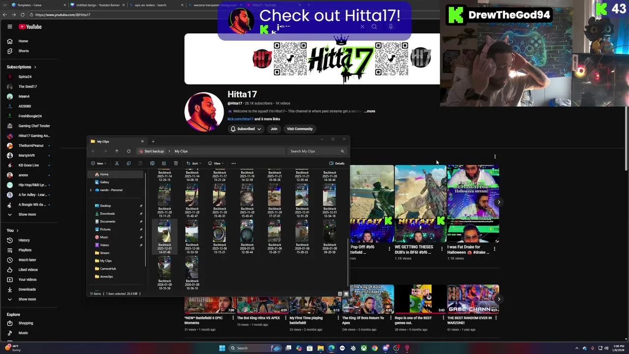Show next videos beside 'I was Fat Drake'
The image size is (629, 354).
[499, 202]
